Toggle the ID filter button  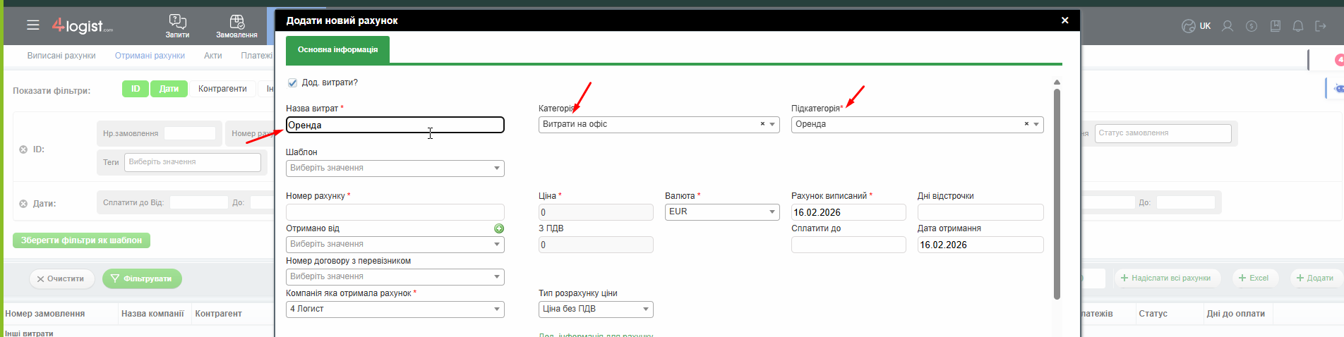(136, 89)
